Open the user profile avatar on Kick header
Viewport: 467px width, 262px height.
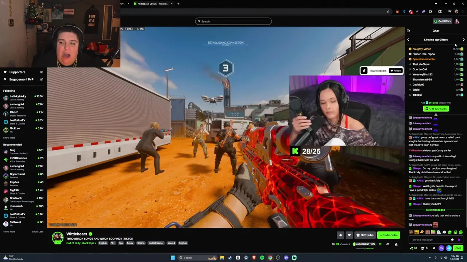click(x=457, y=21)
